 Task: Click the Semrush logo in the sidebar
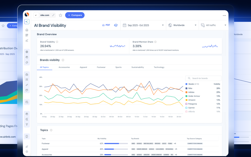27,15
